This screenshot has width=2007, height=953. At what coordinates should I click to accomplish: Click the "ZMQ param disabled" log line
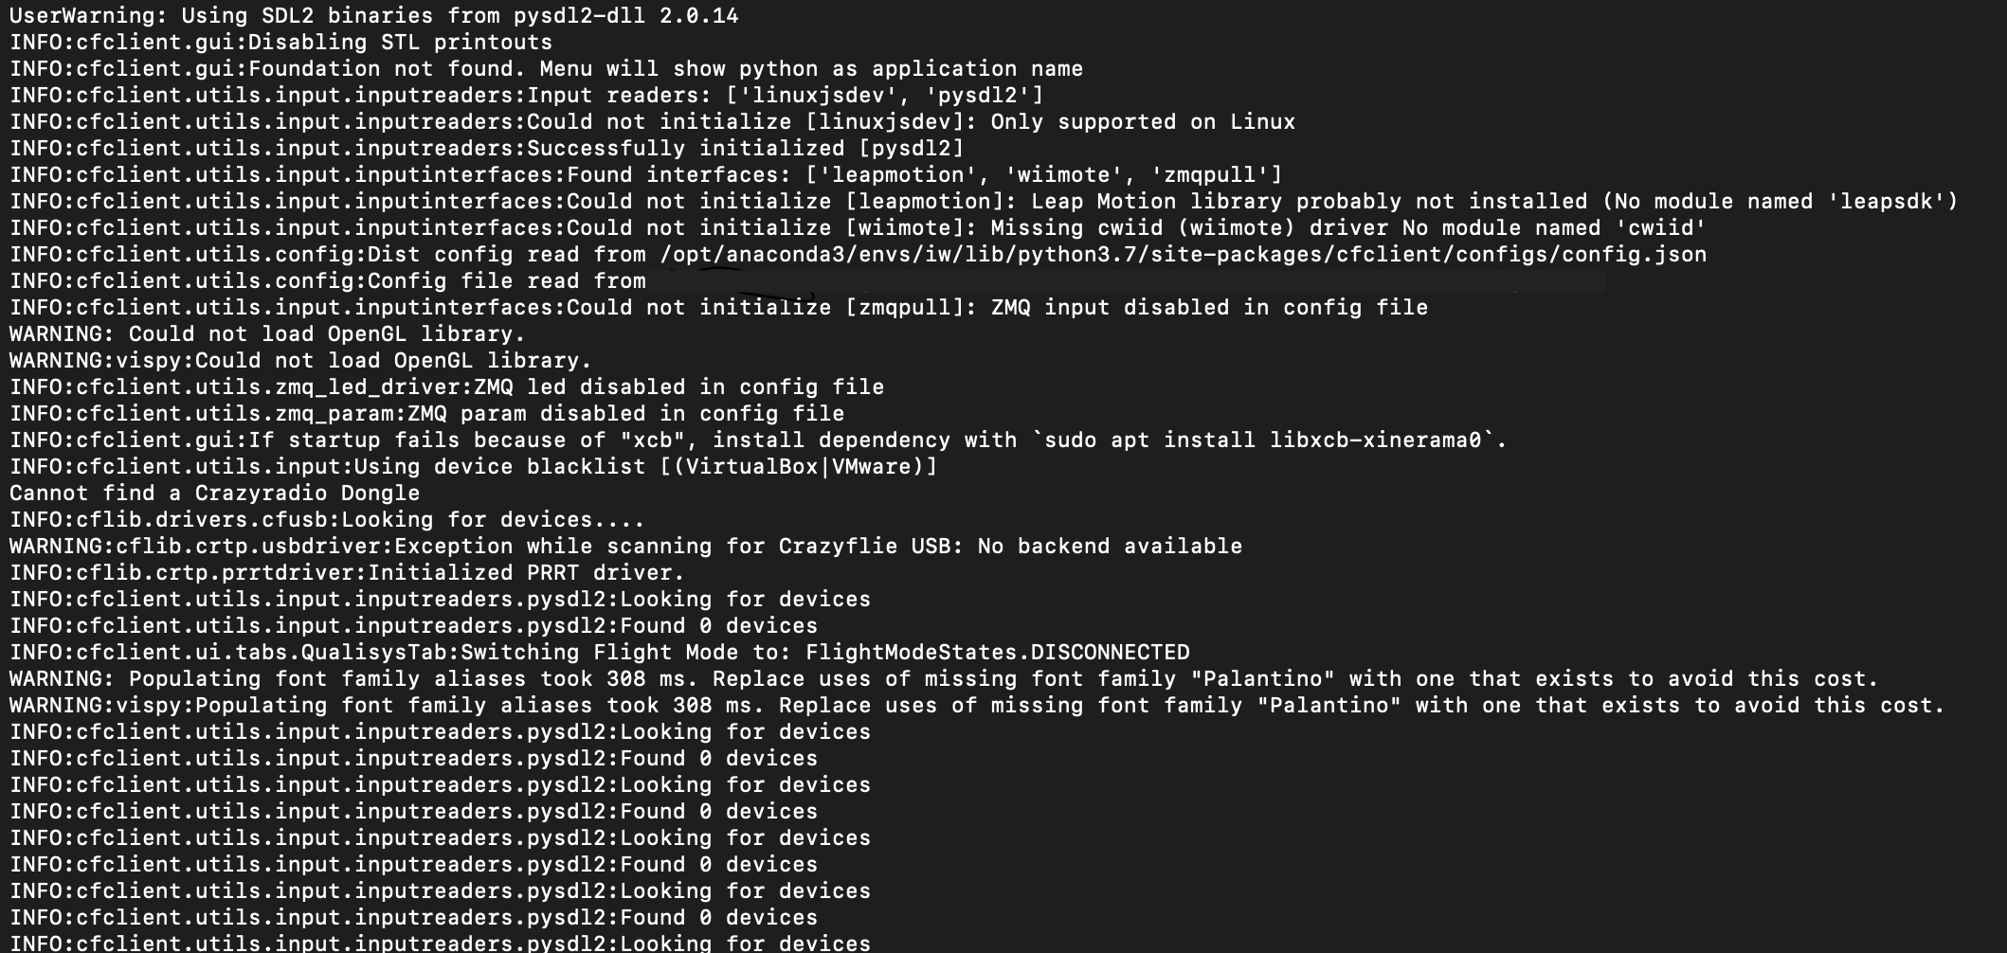pos(426,414)
